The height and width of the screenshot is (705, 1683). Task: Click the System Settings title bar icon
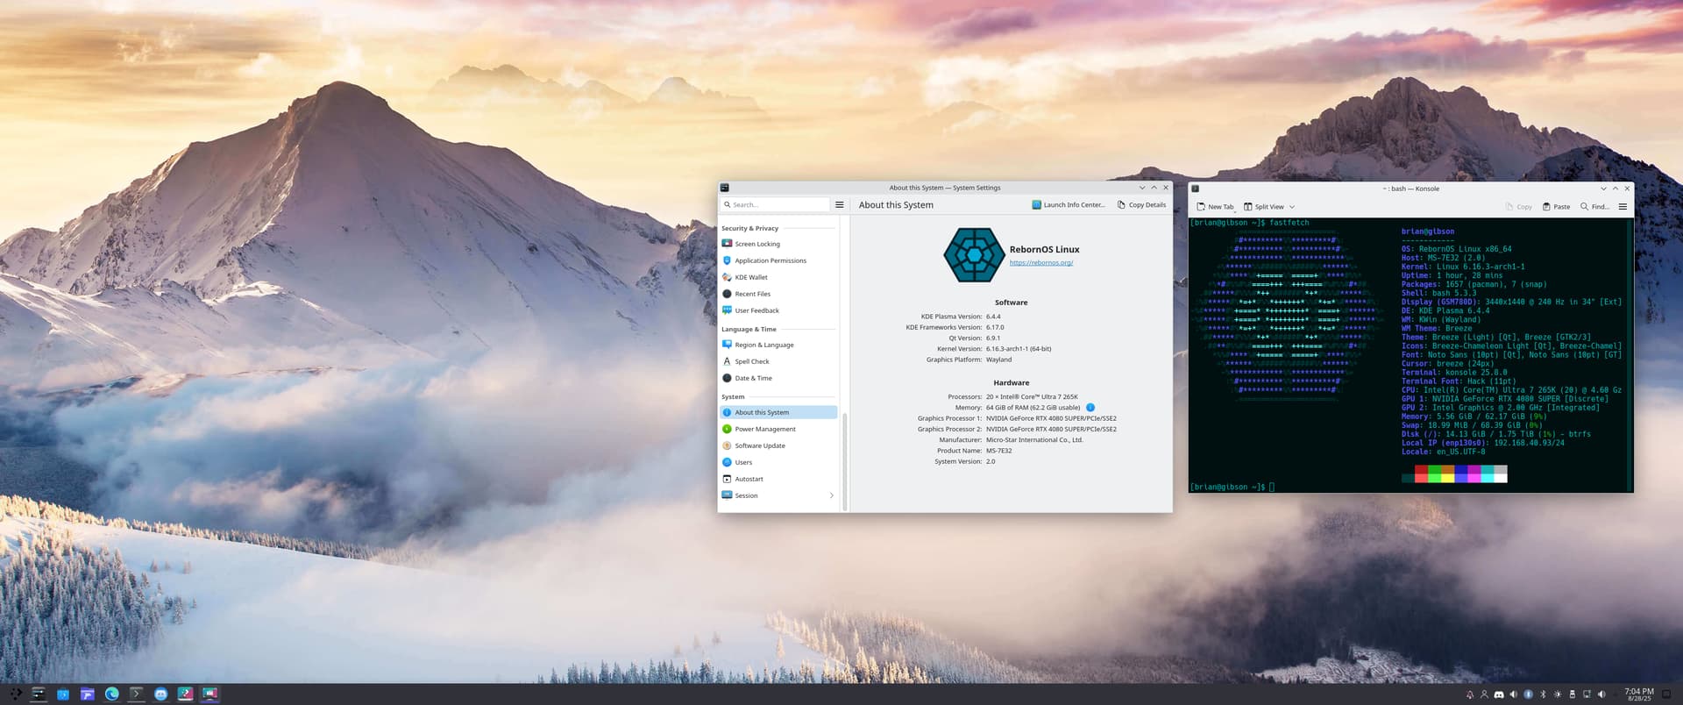[x=724, y=188]
